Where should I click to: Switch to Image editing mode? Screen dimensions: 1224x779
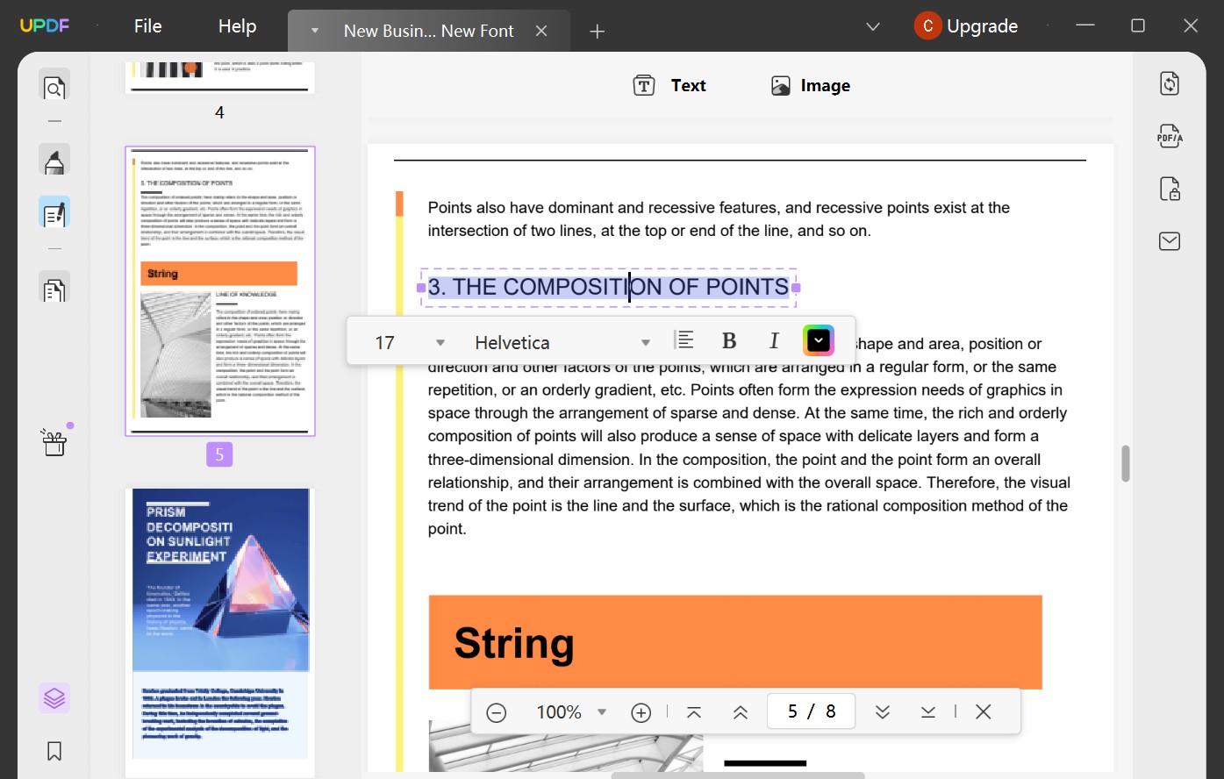[x=809, y=85]
